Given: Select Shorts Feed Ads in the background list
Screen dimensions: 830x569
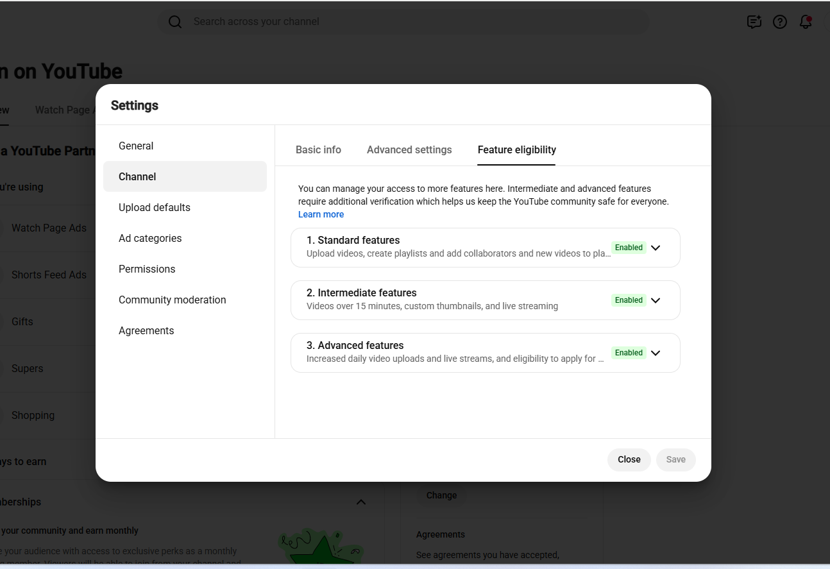Looking at the screenshot, I should [49, 275].
